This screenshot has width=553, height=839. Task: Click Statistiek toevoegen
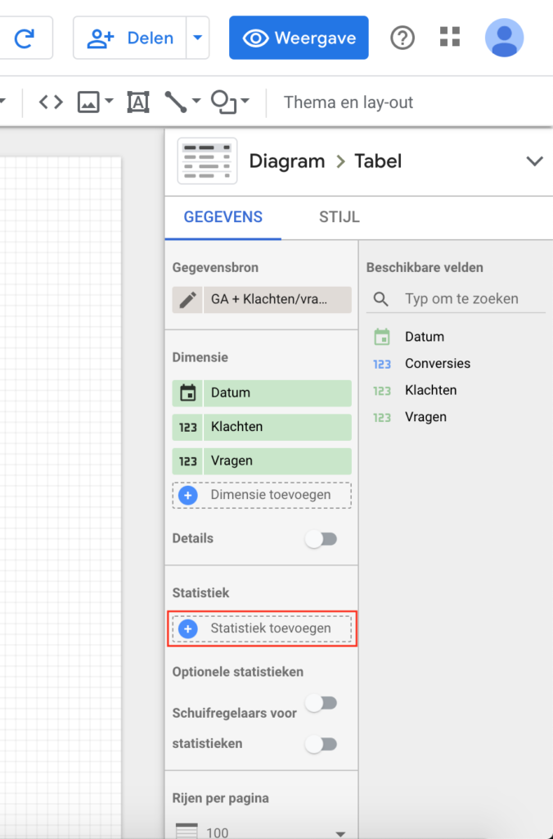(262, 628)
